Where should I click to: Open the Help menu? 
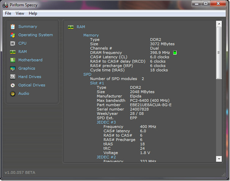(33, 13)
